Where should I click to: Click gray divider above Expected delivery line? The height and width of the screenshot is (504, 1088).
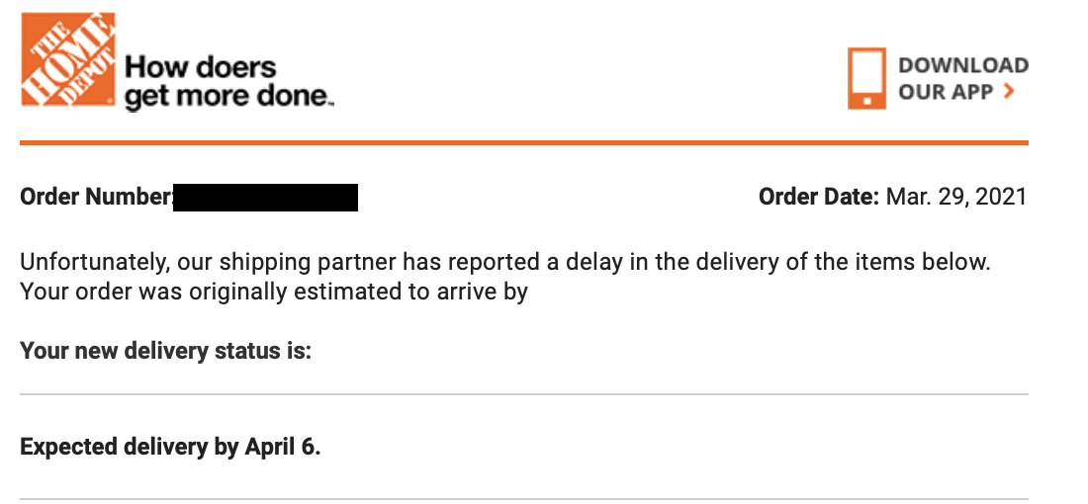[x=524, y=394]
